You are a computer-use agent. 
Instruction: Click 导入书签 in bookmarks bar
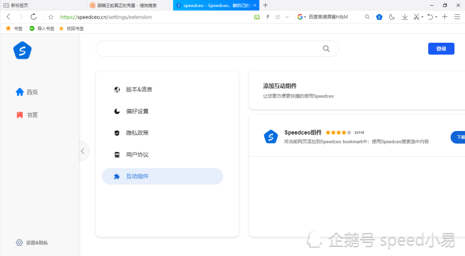tap(42, 28)
